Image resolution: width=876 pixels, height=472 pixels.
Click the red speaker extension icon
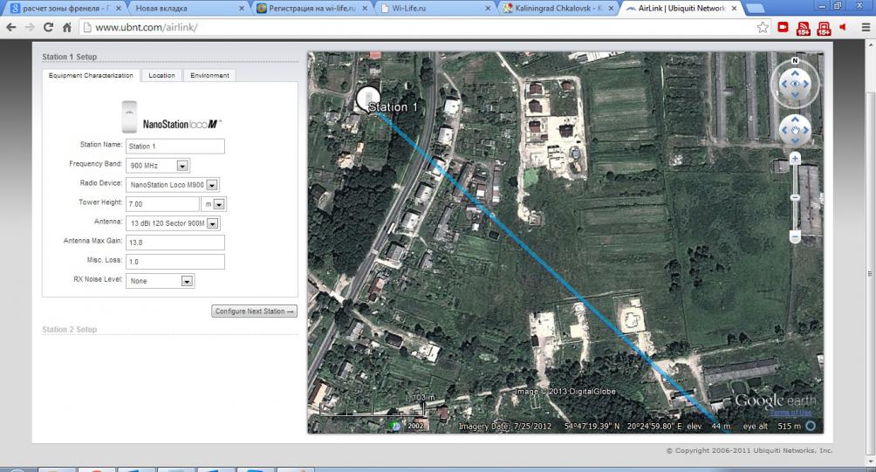tap(843, 27)
